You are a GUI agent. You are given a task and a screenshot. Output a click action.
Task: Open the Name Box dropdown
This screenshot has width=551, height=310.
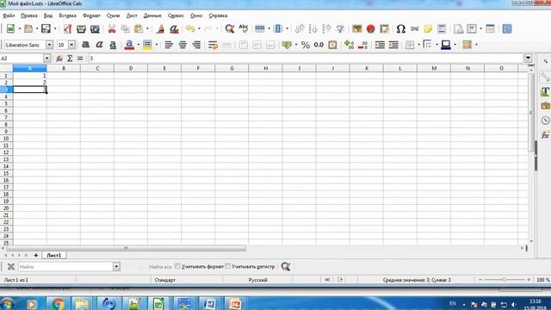(46, 59)
